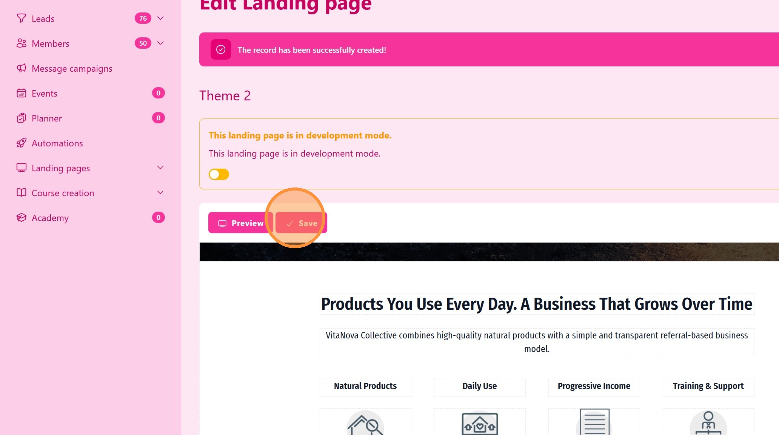This screenshot has width=779, height=435.
Task: Click the Members people icon
Action: pyautogui.click(x=22, y=43)
